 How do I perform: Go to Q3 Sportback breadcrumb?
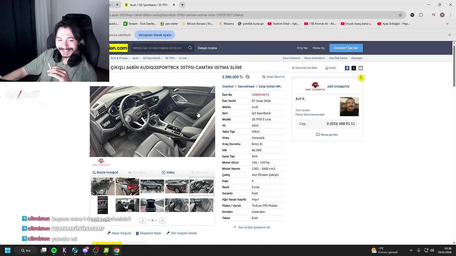pyautogui.click(x=151, y=58)
